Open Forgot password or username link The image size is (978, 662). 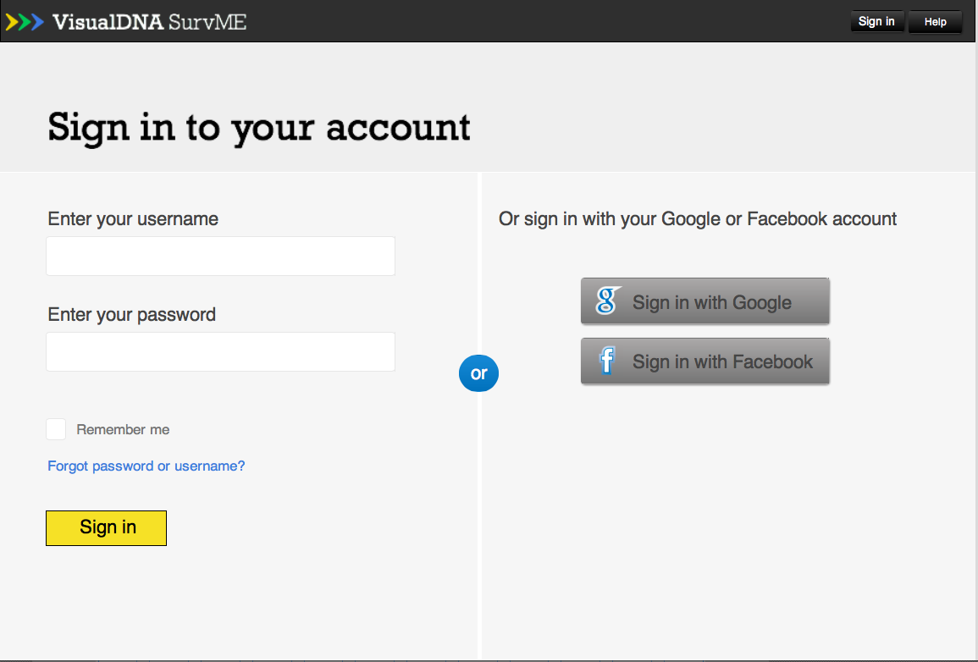[146, 466]
